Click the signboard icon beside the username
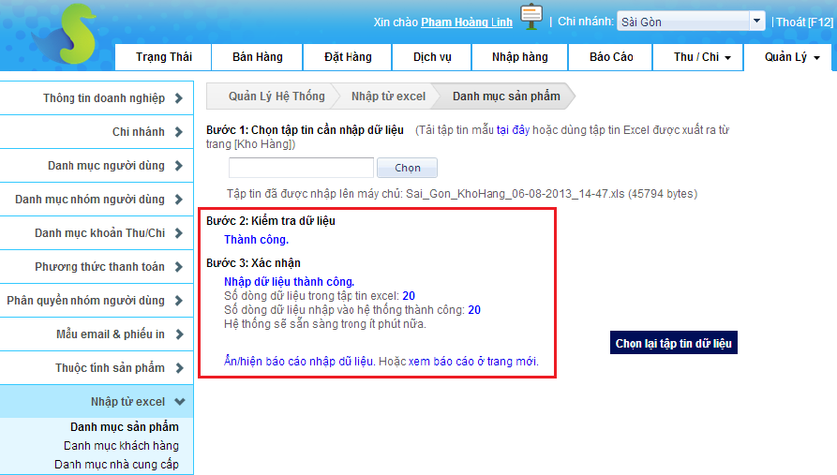Screen dimensions: 837x475 [x=531, y=17]
